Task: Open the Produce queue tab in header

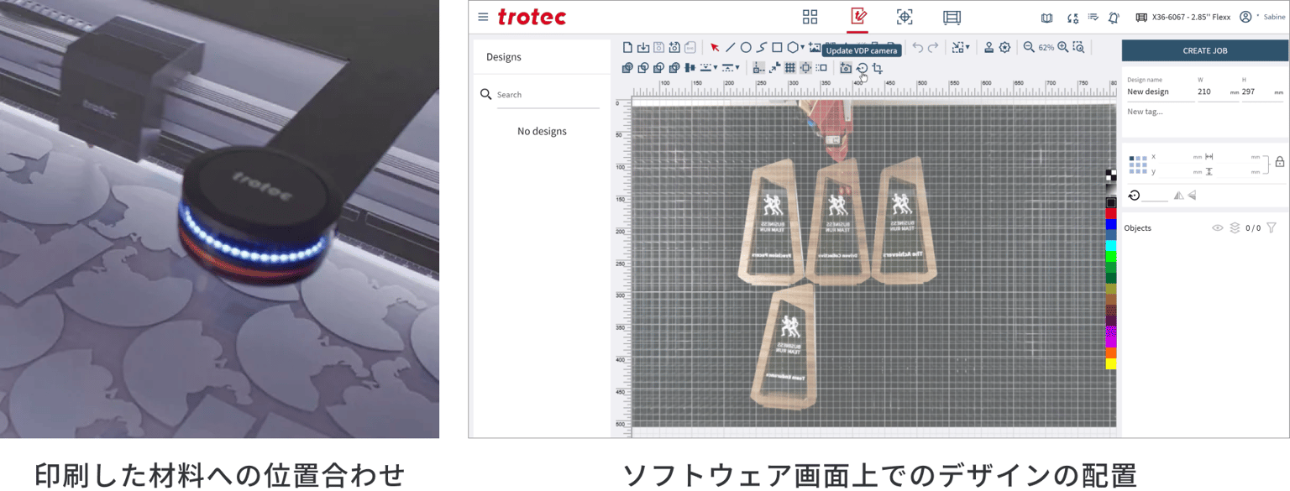Action: pos(952,17)
